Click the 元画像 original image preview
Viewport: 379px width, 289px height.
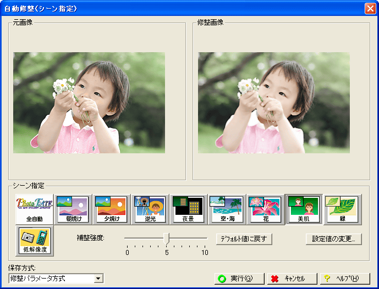click(89, 103)
